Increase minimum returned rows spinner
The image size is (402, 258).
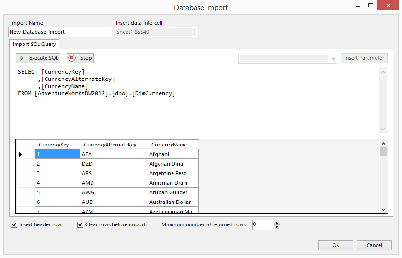click(x=277, y=223)
